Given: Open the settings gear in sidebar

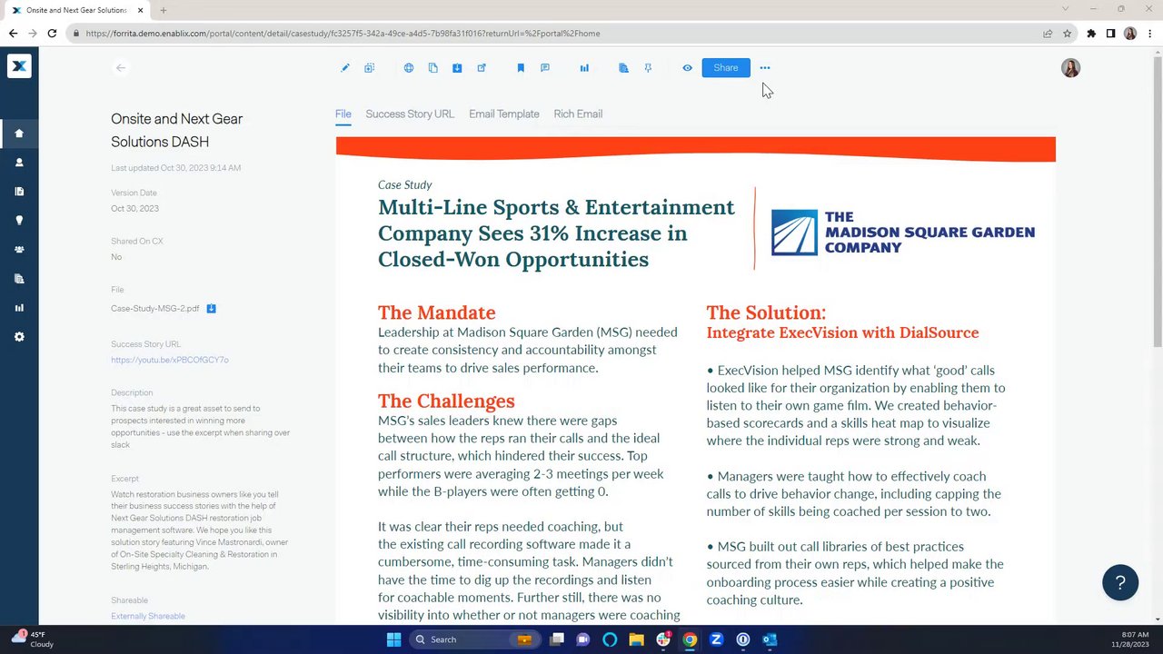Looking at the screenshot, I should tap(19, 337).
